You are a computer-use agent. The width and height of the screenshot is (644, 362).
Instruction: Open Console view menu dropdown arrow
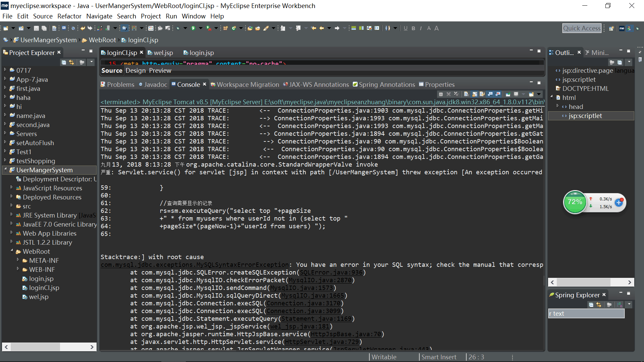tap(539, 94)
